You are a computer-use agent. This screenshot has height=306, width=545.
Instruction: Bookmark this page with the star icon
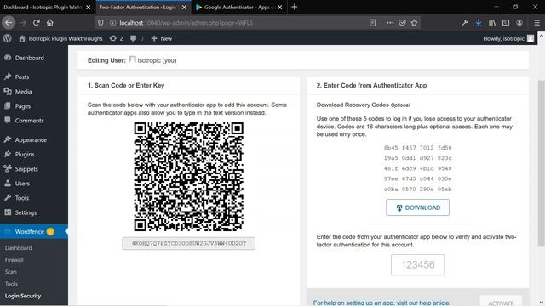pos(414,23)
